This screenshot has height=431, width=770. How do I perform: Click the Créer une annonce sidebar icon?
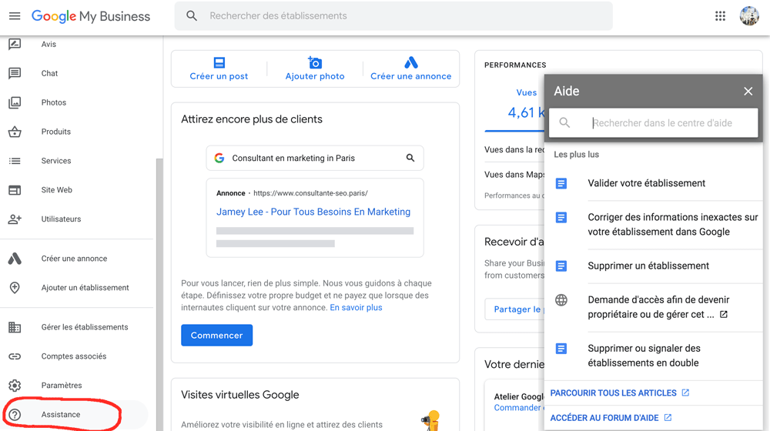[x=15, y=259]
